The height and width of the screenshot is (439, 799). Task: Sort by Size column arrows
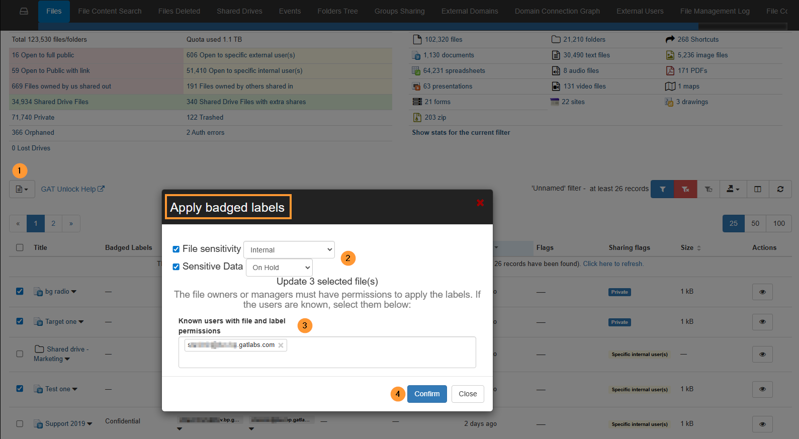698,248
